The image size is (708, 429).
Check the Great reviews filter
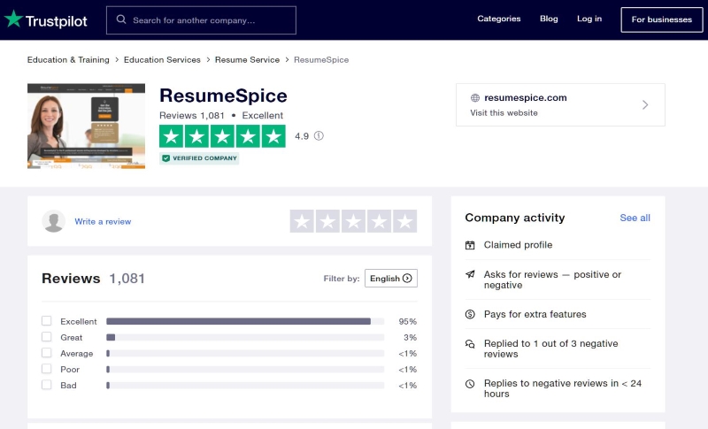47,336
